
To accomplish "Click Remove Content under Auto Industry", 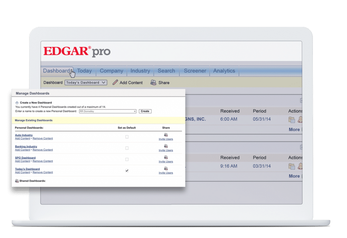I will click(43, 138).
